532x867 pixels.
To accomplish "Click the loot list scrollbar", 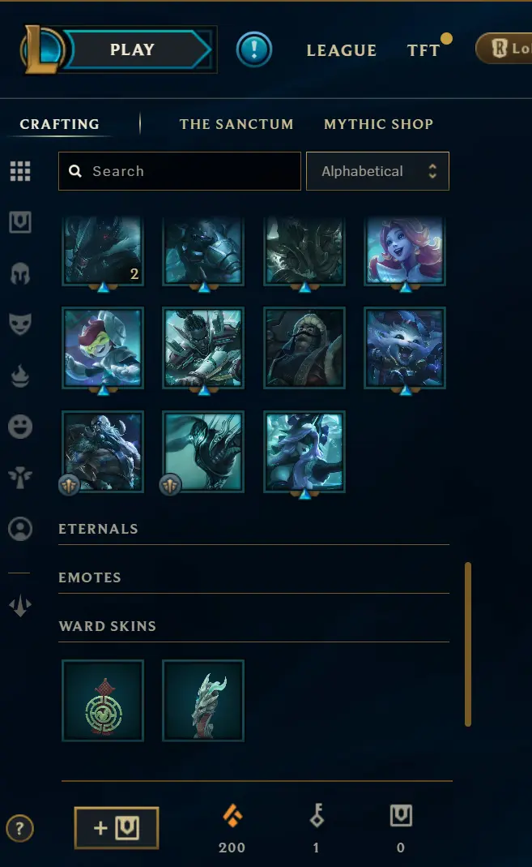I will [468, 644].
